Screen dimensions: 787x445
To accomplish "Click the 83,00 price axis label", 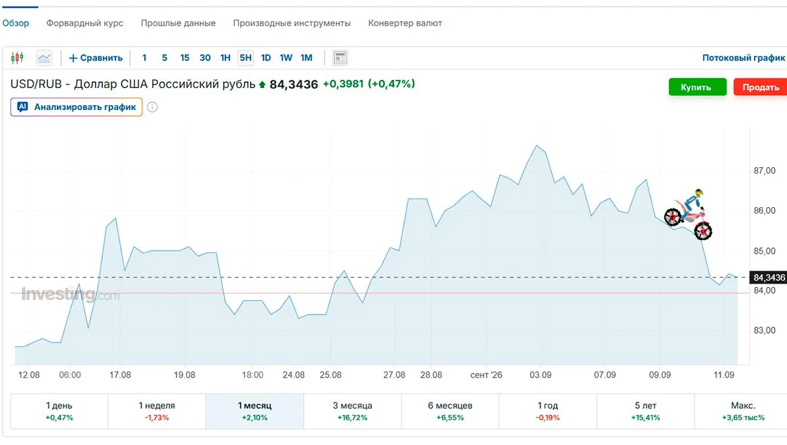I will tap(765, 330).
